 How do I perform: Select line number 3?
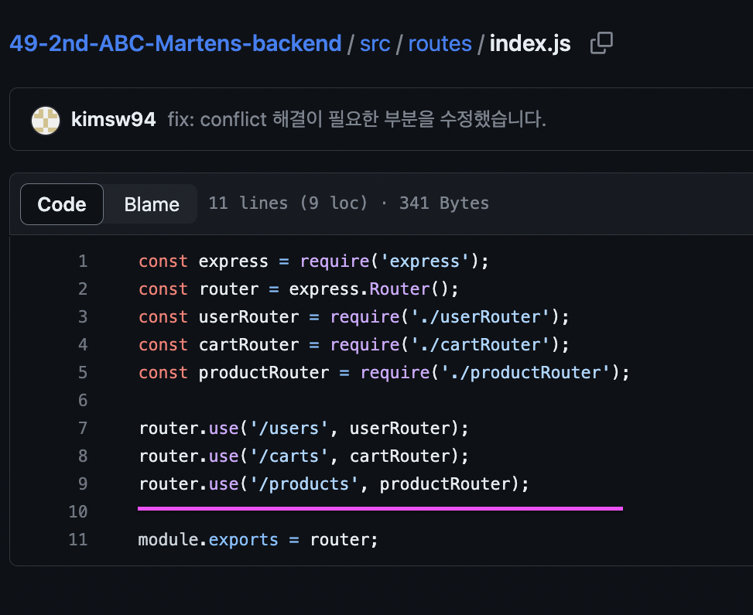tap(83, 317)
